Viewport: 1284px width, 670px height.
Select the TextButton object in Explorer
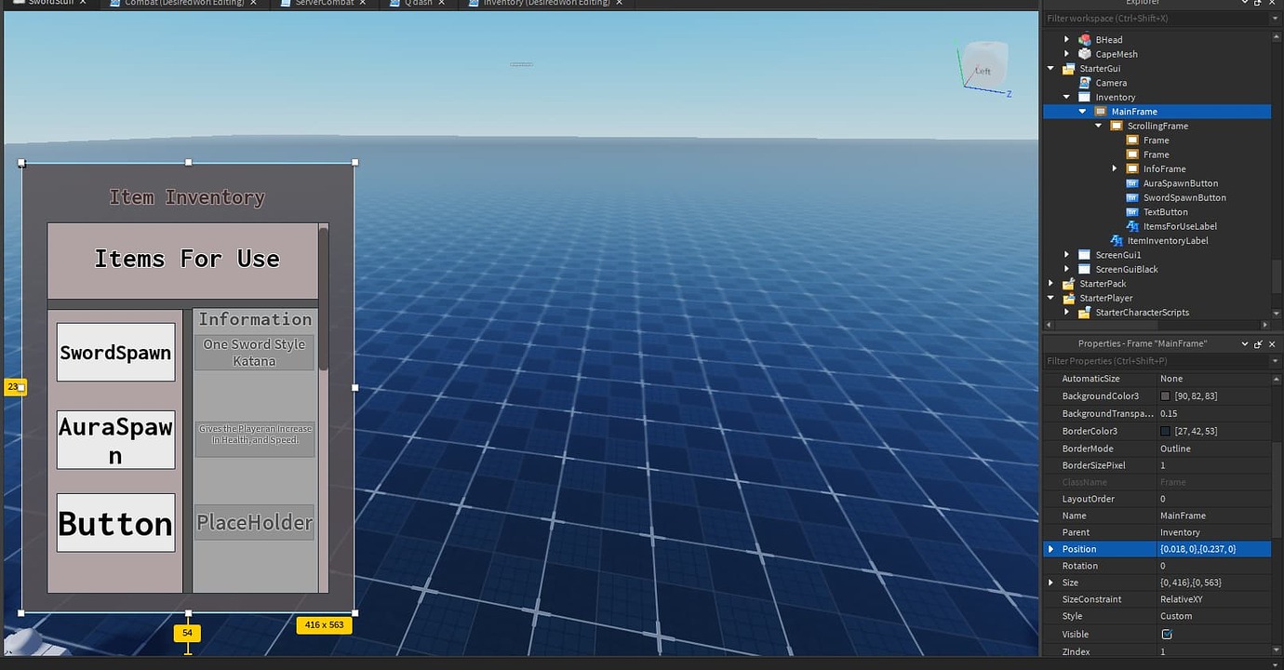pos(1166,212)
